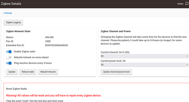Open the chat bubble icon beside Home
The height and width of the screenshot is (102, 189).
coord(187,4)
